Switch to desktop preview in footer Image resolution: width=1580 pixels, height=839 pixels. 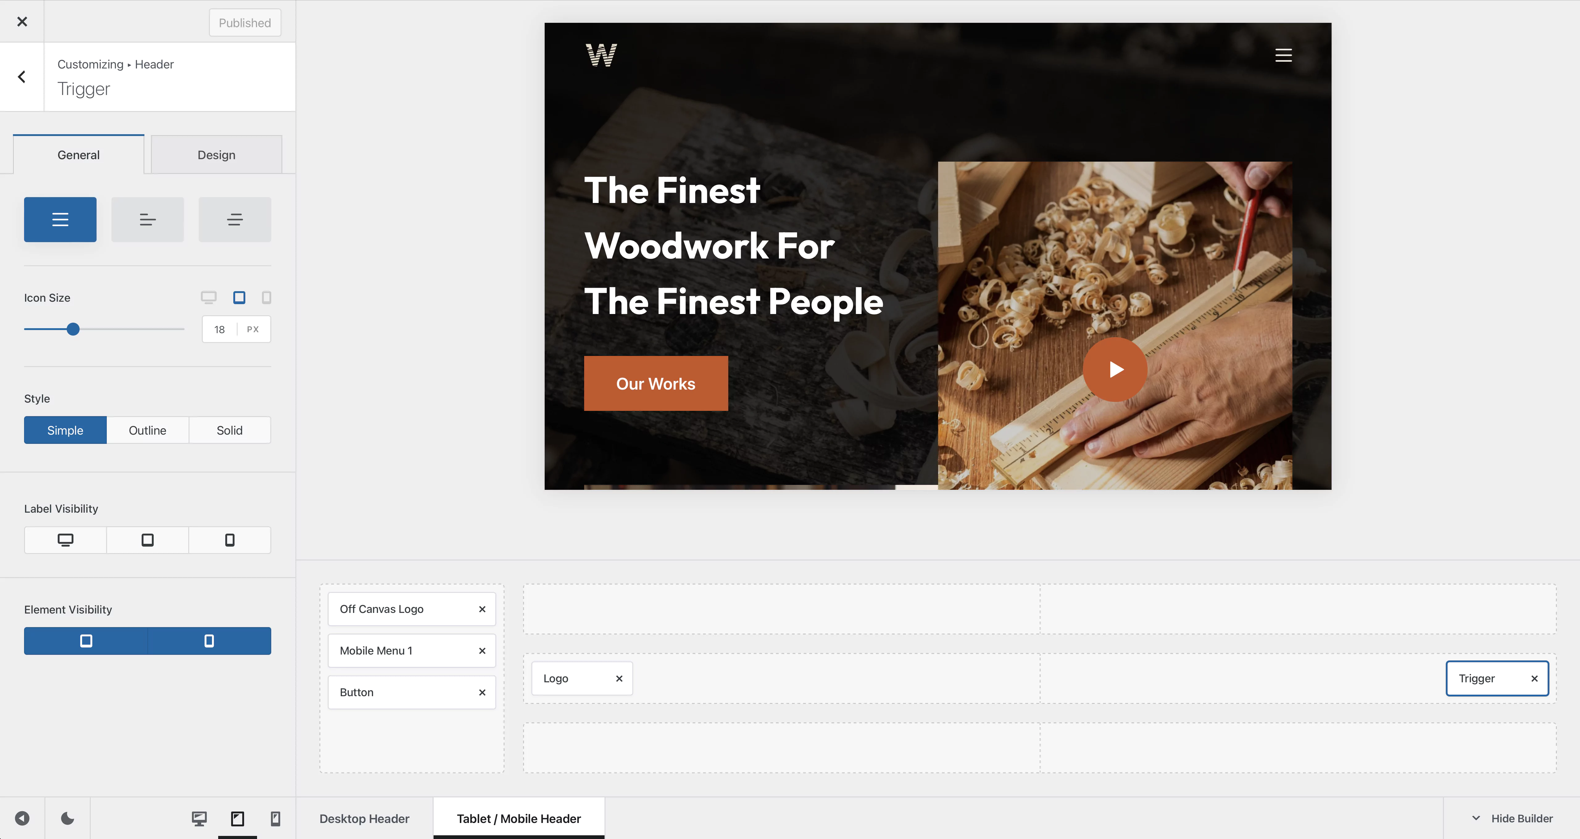(199, 818)
